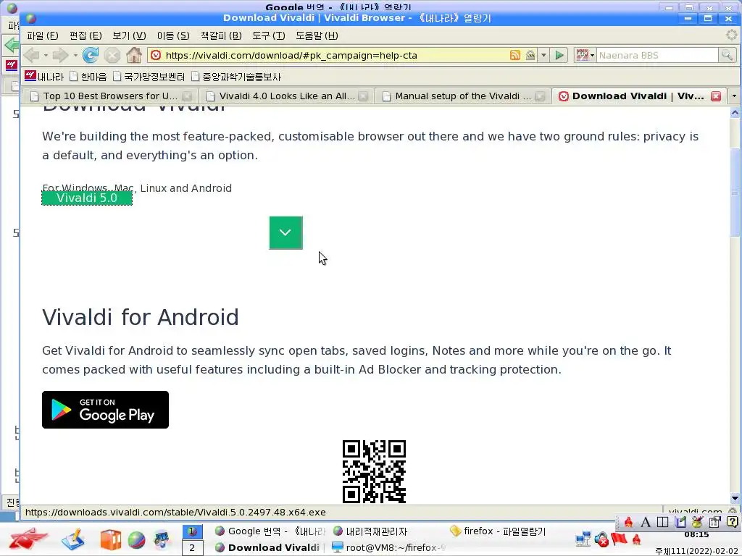742x556 pixels.
Task: Expand the green download options chevron
Action: (x=285, y=232)
